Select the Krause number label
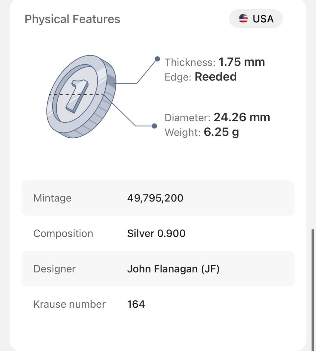Image resolution: width=316 pixels, height=351 pixels. 69,304
